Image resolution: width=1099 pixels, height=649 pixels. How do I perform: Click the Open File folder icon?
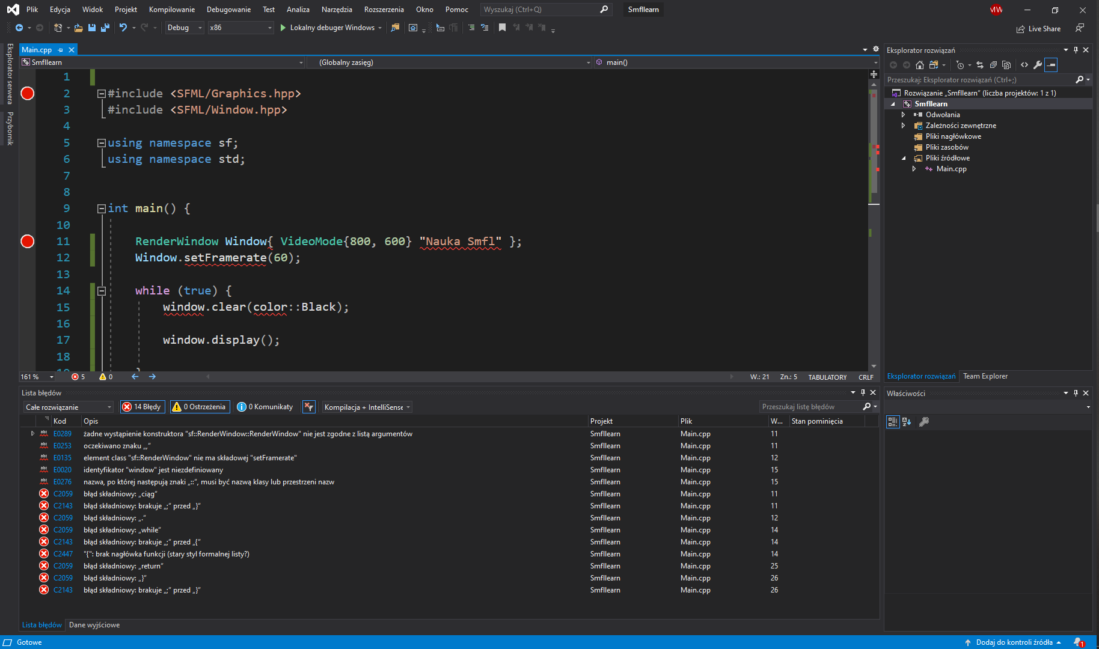pyautogui.click(x=78, y=28)
